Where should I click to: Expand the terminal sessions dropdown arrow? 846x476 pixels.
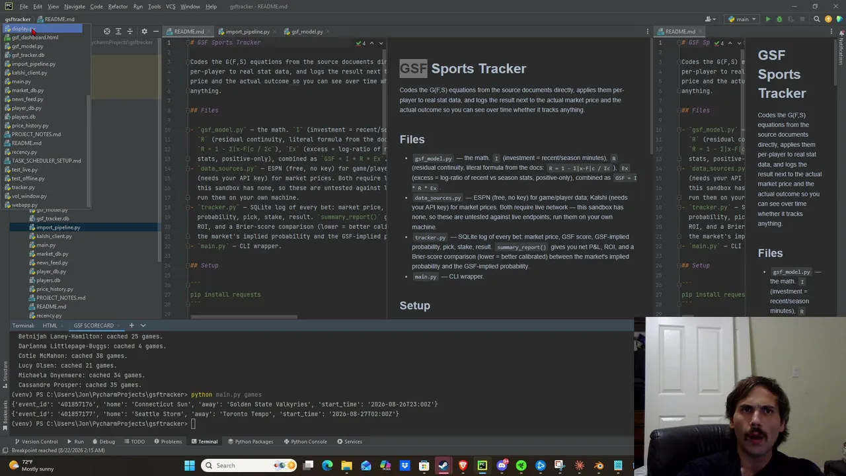[143, 325]
